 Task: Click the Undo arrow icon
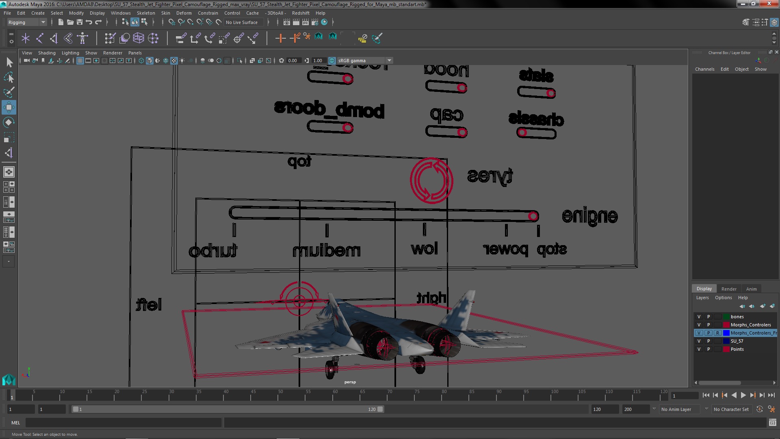pos(89,22)
